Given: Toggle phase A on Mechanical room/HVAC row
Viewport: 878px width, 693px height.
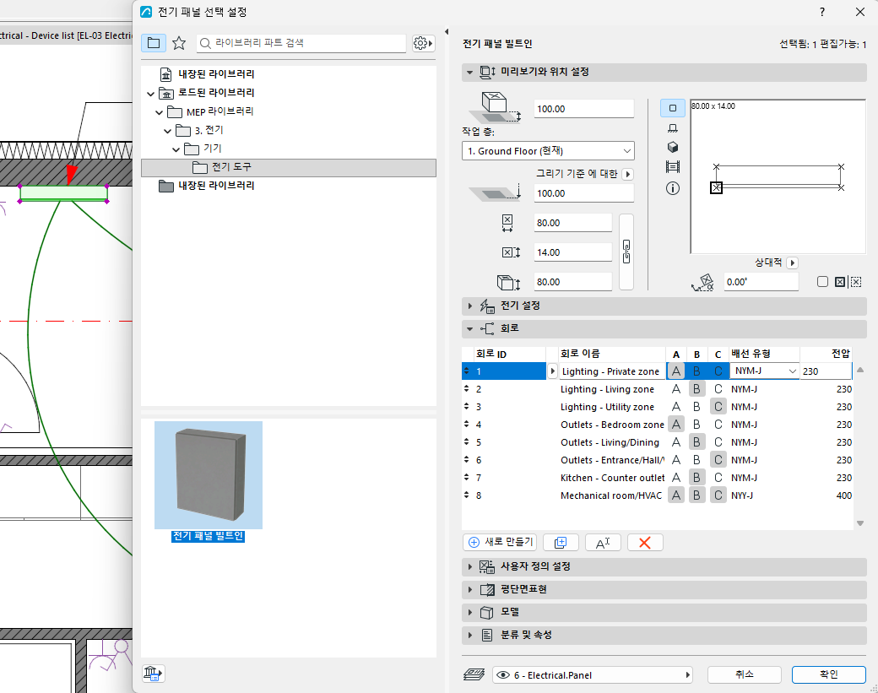Looking at the screenshot, I should (676, 495).
